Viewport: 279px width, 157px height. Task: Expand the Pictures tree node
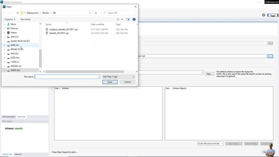(x=5, y=28)
